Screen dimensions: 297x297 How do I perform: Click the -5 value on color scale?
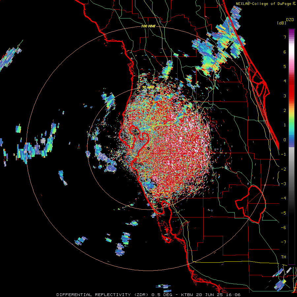click(x=283, y=213)
